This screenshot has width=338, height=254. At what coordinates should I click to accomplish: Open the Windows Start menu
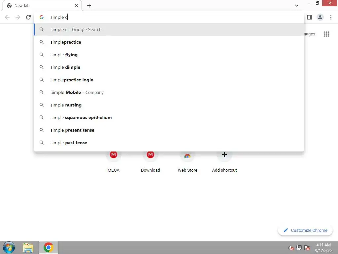(9, 247)
